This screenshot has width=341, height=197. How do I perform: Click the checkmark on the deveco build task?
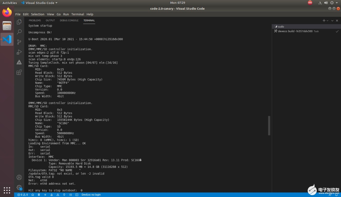tap(337, 31)
